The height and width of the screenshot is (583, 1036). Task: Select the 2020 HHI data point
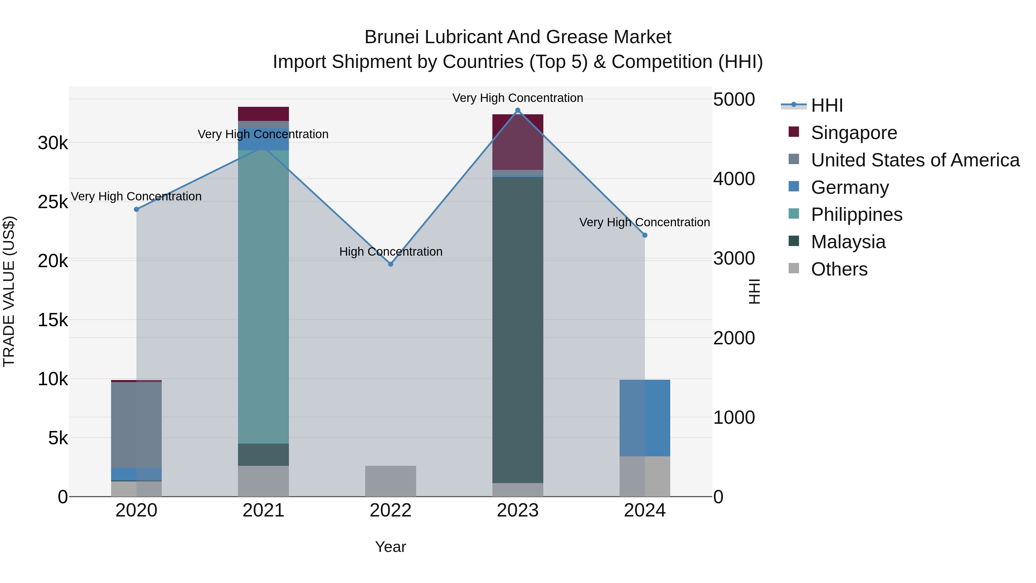136,209
